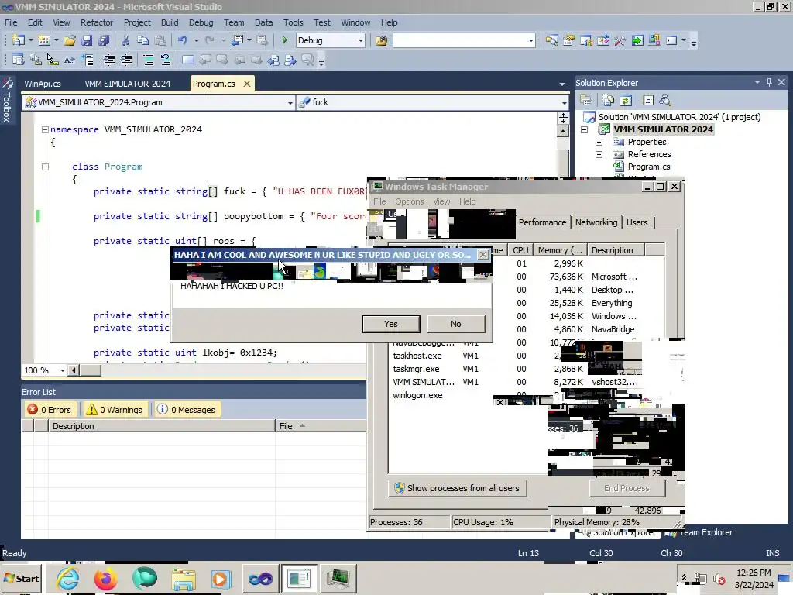The width and height of the screenshot is (793, 595).
Task: Click Increase Line Indent icon
Action: 126,60
